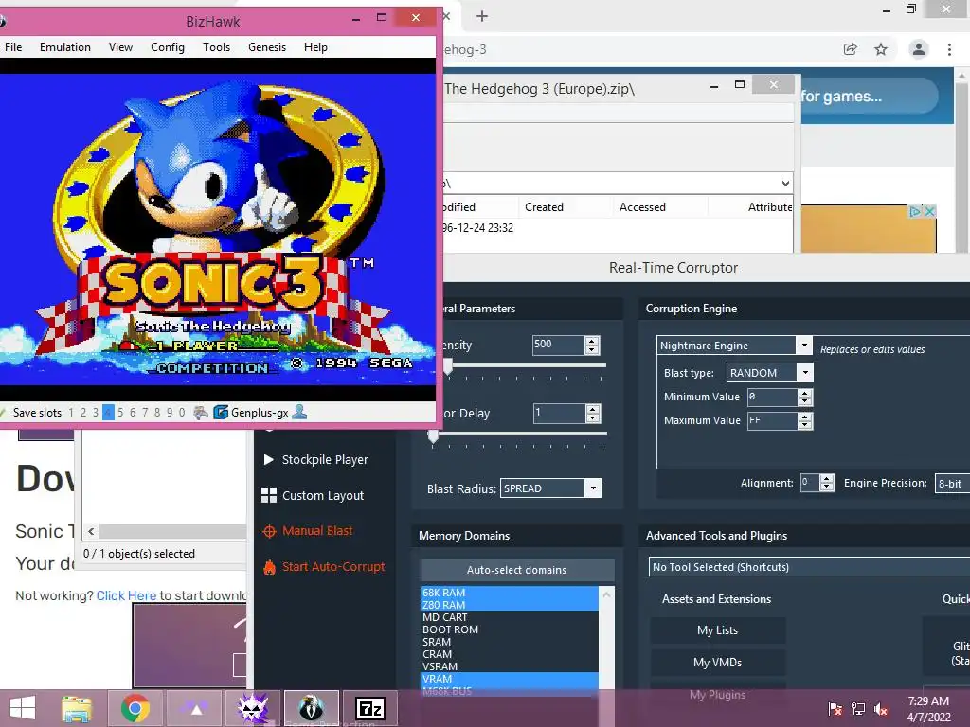This screenshot has width=970, height=727.
Task: Click the game controller icon in BizHawk status bar
Action: [x=201, y=413]
